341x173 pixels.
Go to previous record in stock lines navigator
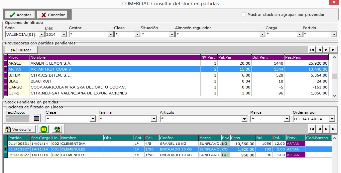[x=319, y=129]
